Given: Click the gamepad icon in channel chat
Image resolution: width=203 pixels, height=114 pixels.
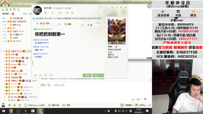Looking at the screenshot, I should (x=42, y=85).
